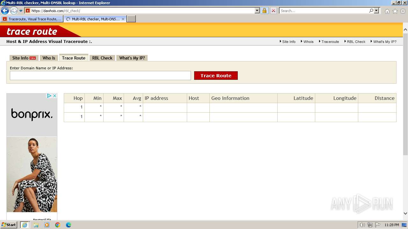
Task: Select the What's My IP? tab
Action: click(132, 58)
